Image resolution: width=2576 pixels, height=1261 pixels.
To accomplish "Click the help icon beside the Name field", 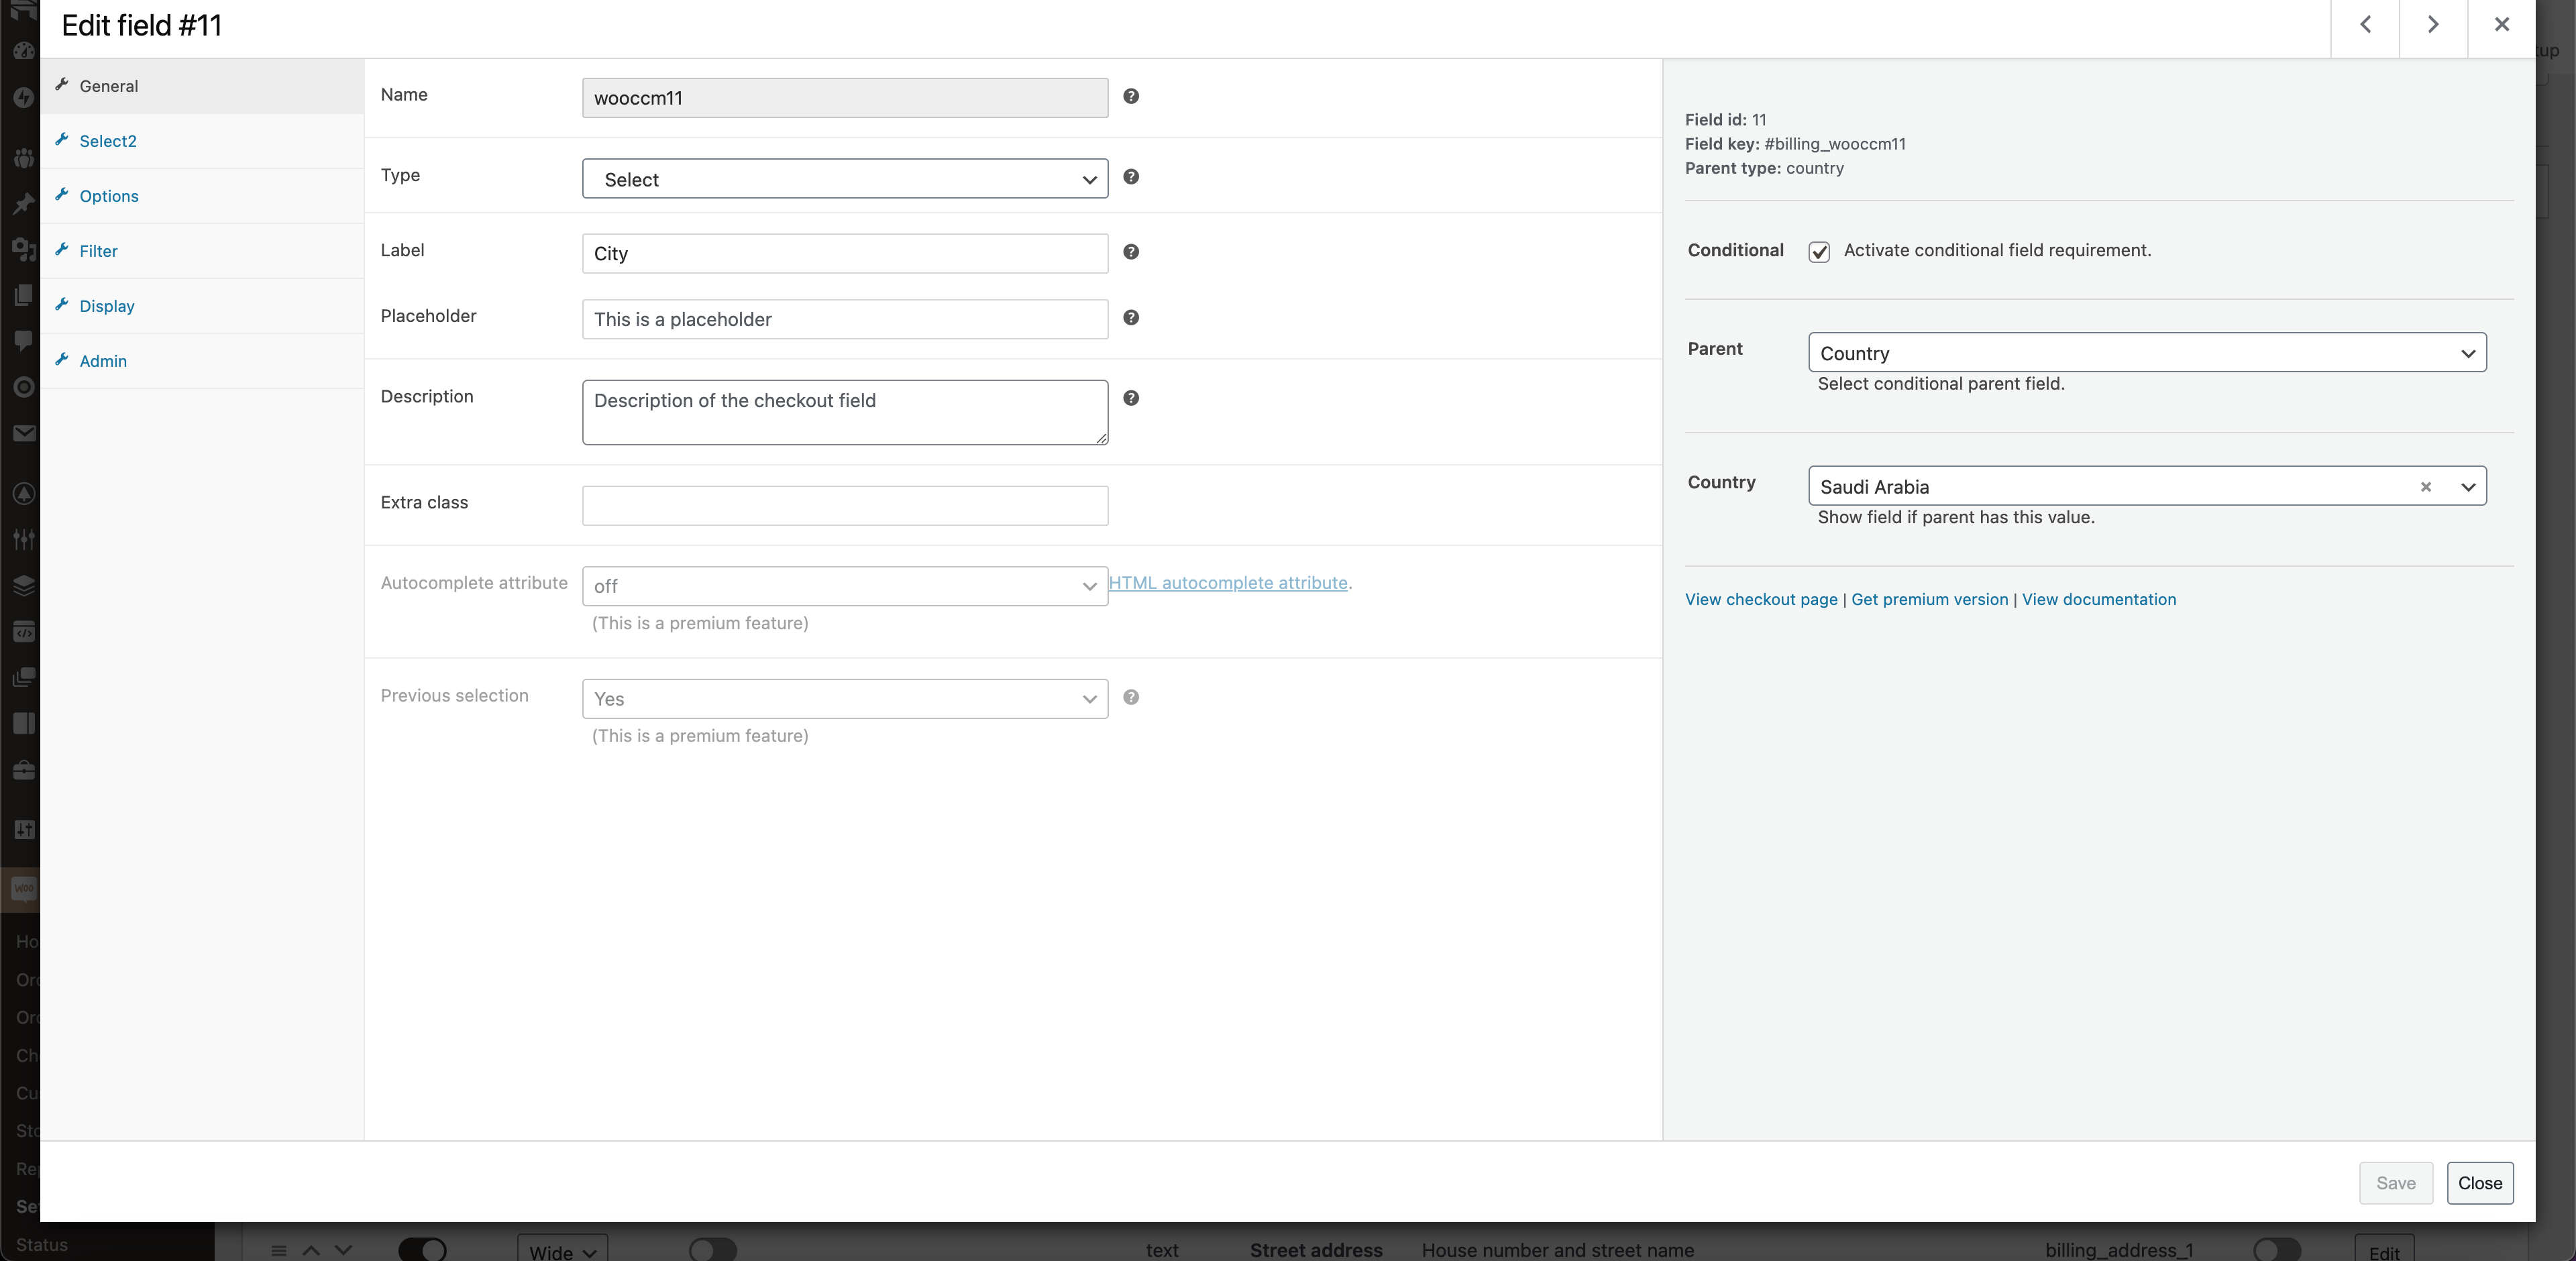I will pos(1131,96).
